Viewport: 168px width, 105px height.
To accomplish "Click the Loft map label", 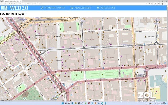I will [94, 91].
